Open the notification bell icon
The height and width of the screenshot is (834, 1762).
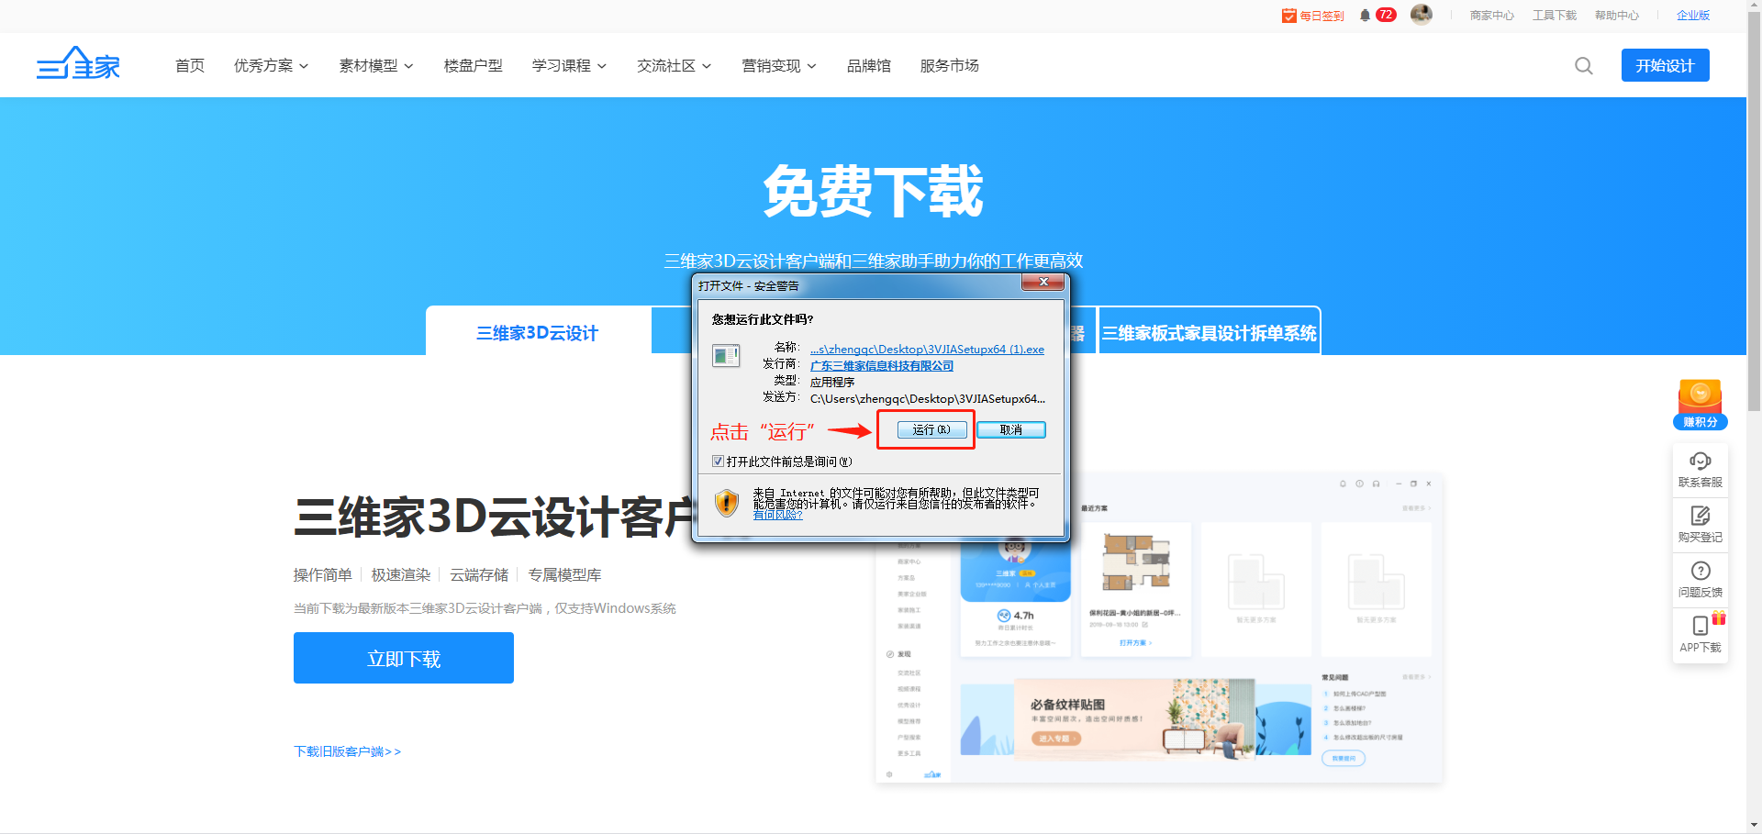[1366, 15]
